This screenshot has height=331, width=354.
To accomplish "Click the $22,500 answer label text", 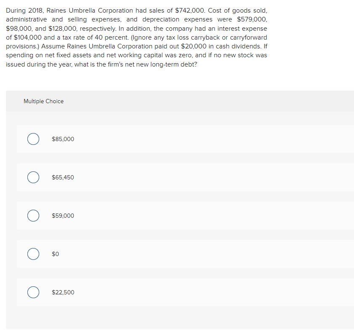I will point(63,292).
